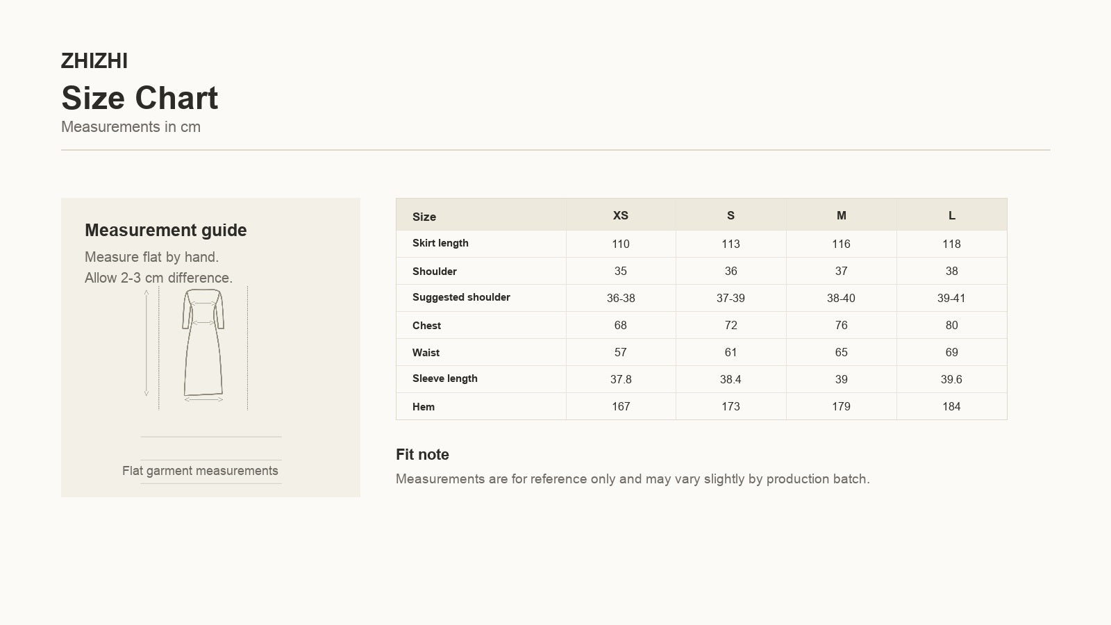This screenshot has width=1111, height=625.
Task: Select the L size column header
Action: coord(951,215)
